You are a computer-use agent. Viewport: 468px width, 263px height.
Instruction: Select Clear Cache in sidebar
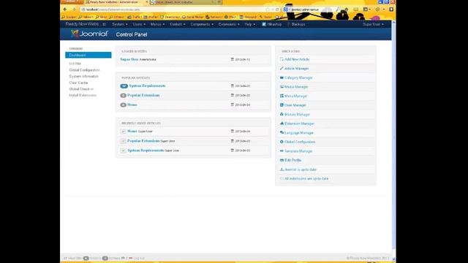[78, 83]
